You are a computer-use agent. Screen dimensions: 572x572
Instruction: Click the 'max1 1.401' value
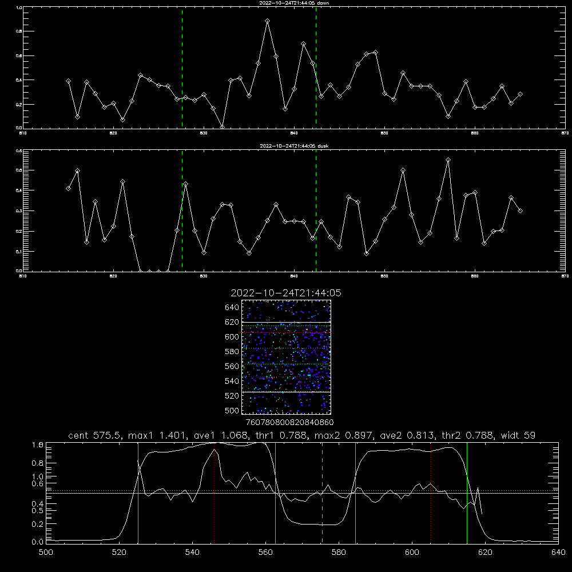click(157, 435)
